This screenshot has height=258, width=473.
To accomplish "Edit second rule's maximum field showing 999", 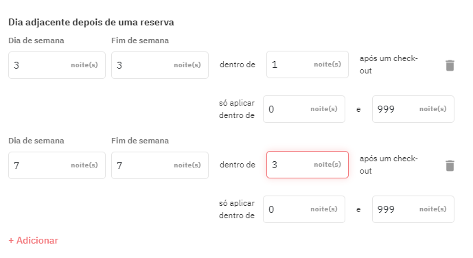I will (x=413, y=209).
